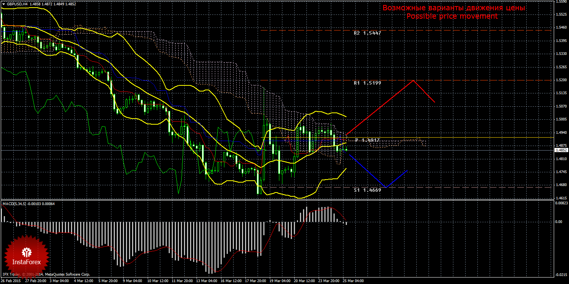Viewport: 569px width, 284px height.
Task: Click the 1.5395 price scale value
Action: tap(561, 41)
